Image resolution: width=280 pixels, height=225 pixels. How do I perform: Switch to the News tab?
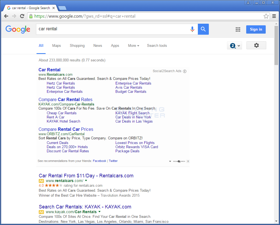(98, 46)
